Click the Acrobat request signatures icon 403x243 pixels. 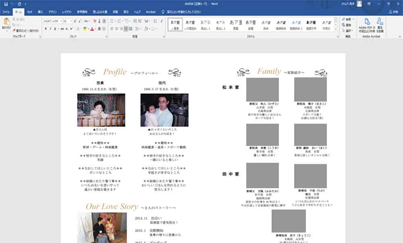[x=380, y=25]
